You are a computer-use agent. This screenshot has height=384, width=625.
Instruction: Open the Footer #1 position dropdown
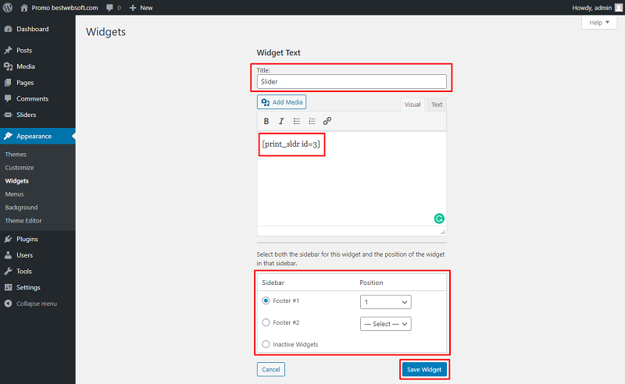[385, 302]
